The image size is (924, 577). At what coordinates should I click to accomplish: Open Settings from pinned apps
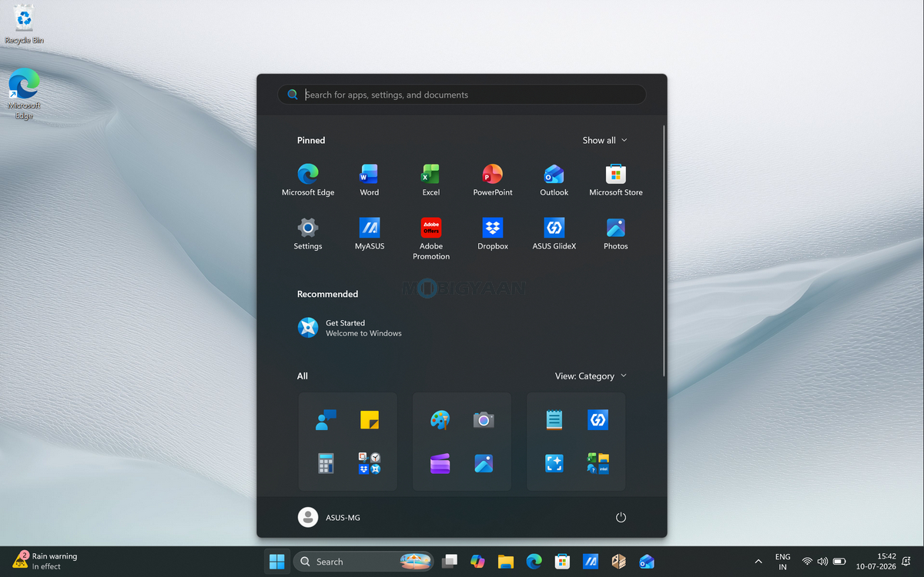[308, 234]
